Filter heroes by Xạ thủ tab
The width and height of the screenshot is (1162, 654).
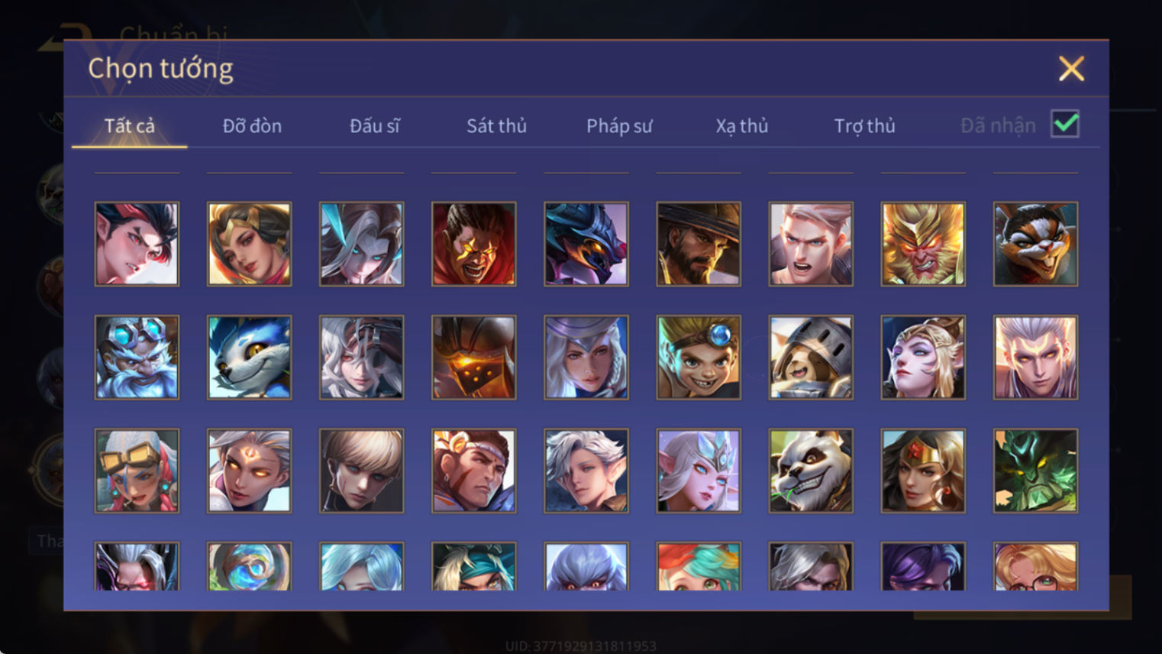[x=741, y=125]
